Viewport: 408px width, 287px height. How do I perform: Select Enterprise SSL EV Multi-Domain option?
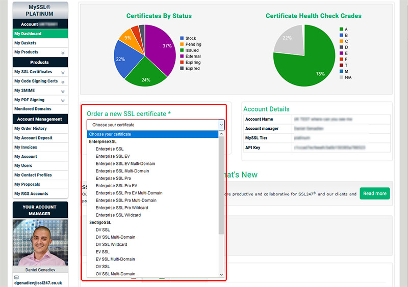125,164
